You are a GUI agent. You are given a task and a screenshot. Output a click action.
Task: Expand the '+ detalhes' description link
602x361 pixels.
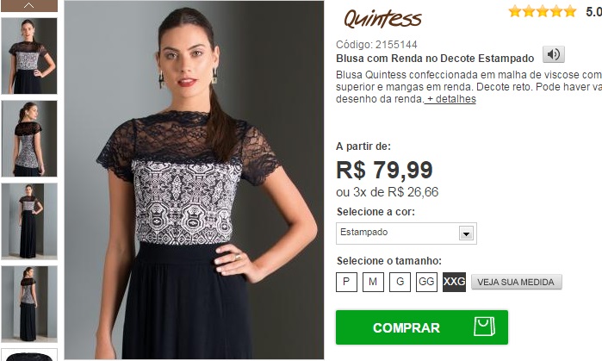pos(450,99)
